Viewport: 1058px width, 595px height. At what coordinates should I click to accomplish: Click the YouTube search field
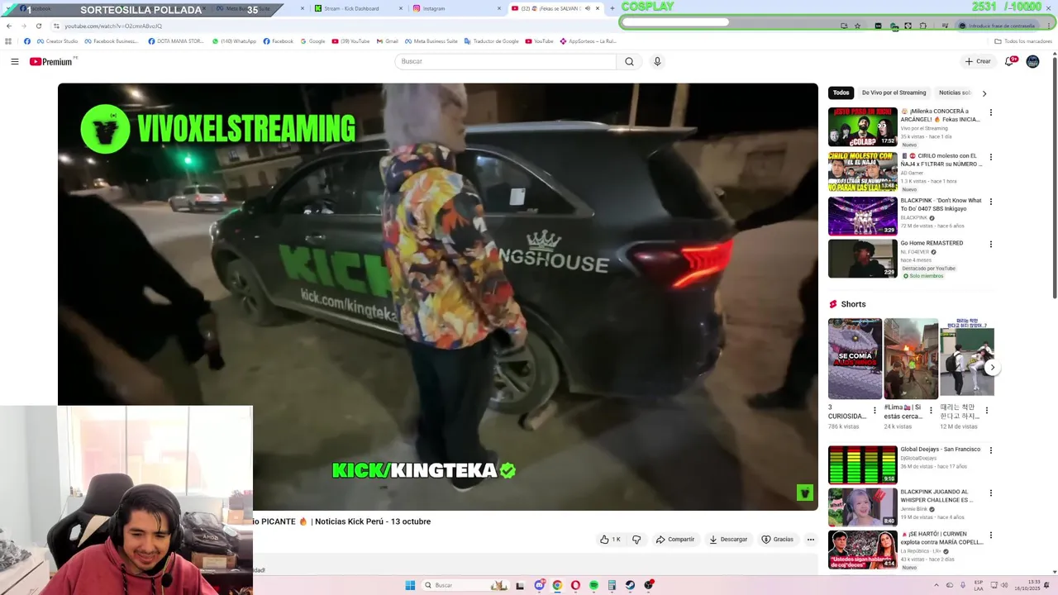(505, 61)
